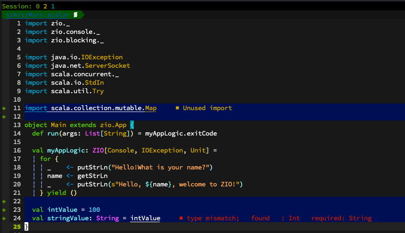Click the underlined 'Map' on line 11
Viewport: 405px width, 233px height.
pyautogui.click(x=151, y=108)
